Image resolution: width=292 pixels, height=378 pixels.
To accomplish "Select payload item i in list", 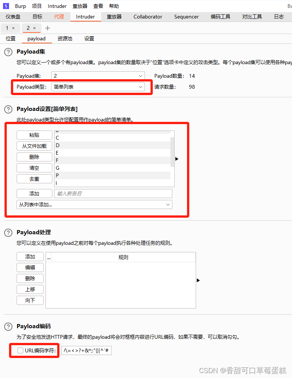I will click(x=113, y=183).
